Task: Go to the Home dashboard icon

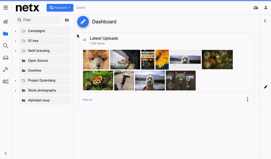Action: click(x=5, y=22)
